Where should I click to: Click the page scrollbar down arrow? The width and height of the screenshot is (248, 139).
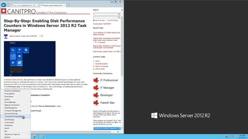122,128
